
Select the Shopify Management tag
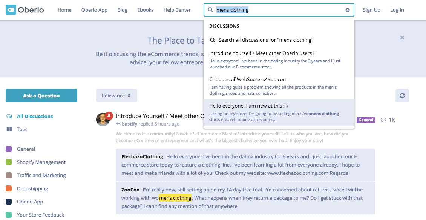pos(41,162)
